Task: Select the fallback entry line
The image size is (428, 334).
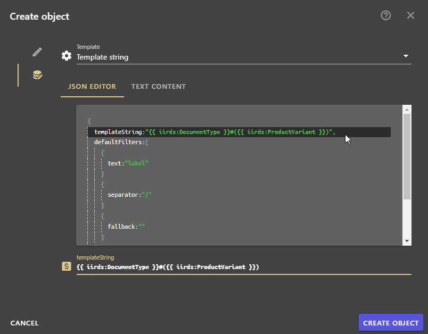Action: pyautogui.click(x=126, y=227)
